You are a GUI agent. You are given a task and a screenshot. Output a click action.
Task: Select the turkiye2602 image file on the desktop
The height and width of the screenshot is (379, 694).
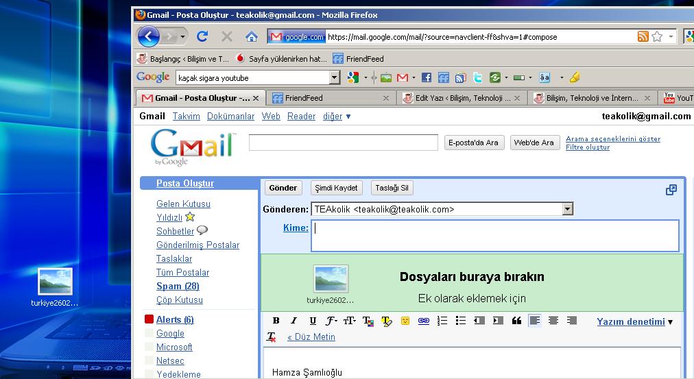[55, 282]
